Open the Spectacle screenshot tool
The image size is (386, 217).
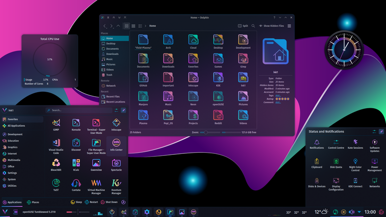tap(116, 165)
